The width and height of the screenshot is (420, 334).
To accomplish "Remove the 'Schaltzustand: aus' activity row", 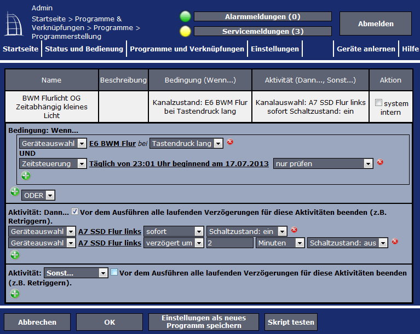I will click(x=395, y=241).
